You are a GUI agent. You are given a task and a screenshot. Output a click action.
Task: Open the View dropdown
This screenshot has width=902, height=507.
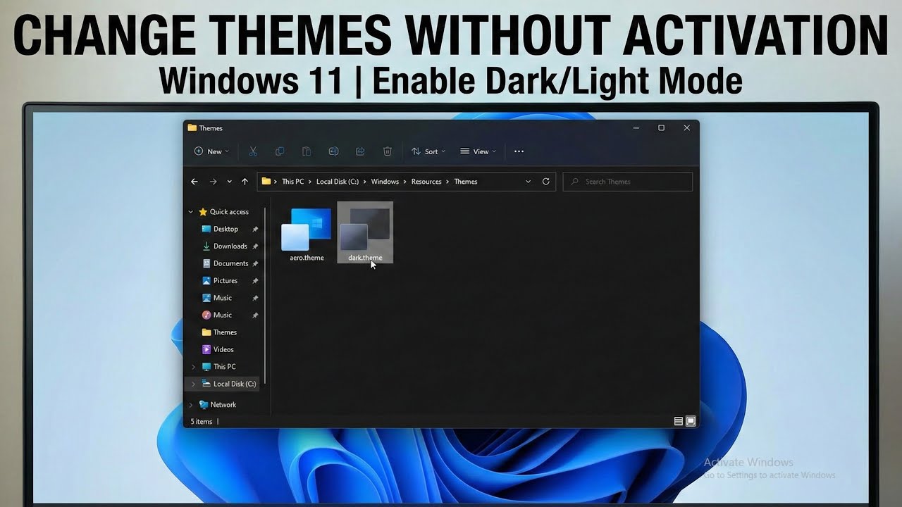coord(478,151)
